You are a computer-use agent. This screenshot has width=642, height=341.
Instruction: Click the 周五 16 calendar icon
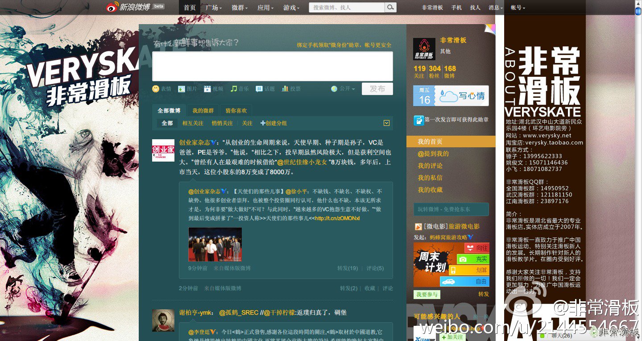point(423,96)
